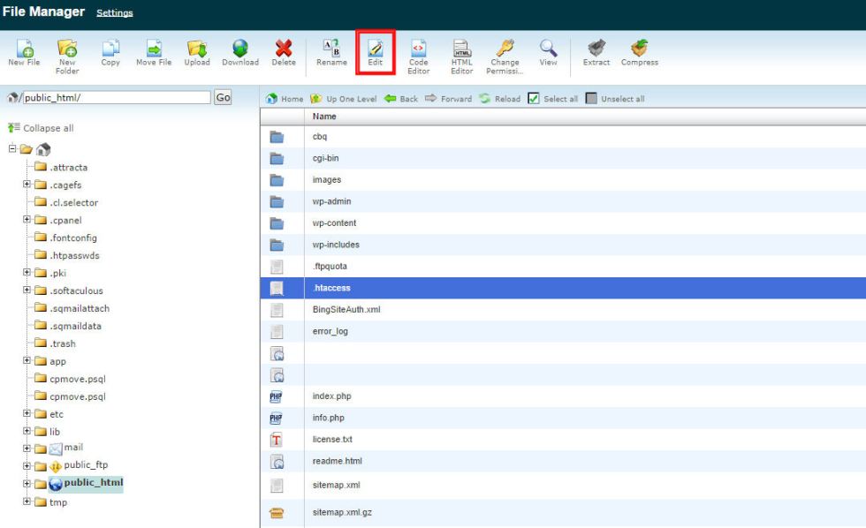
Task: Expand the .softaculous folder node
Action: pos(27,290)
